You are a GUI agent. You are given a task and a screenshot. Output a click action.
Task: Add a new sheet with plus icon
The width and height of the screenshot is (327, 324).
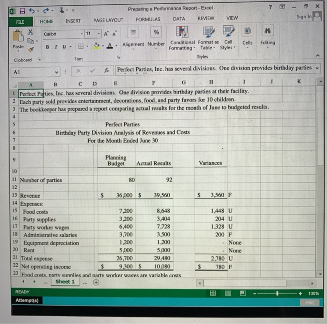point(96,282)
